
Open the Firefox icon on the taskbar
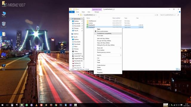click(x=51, y=105)
